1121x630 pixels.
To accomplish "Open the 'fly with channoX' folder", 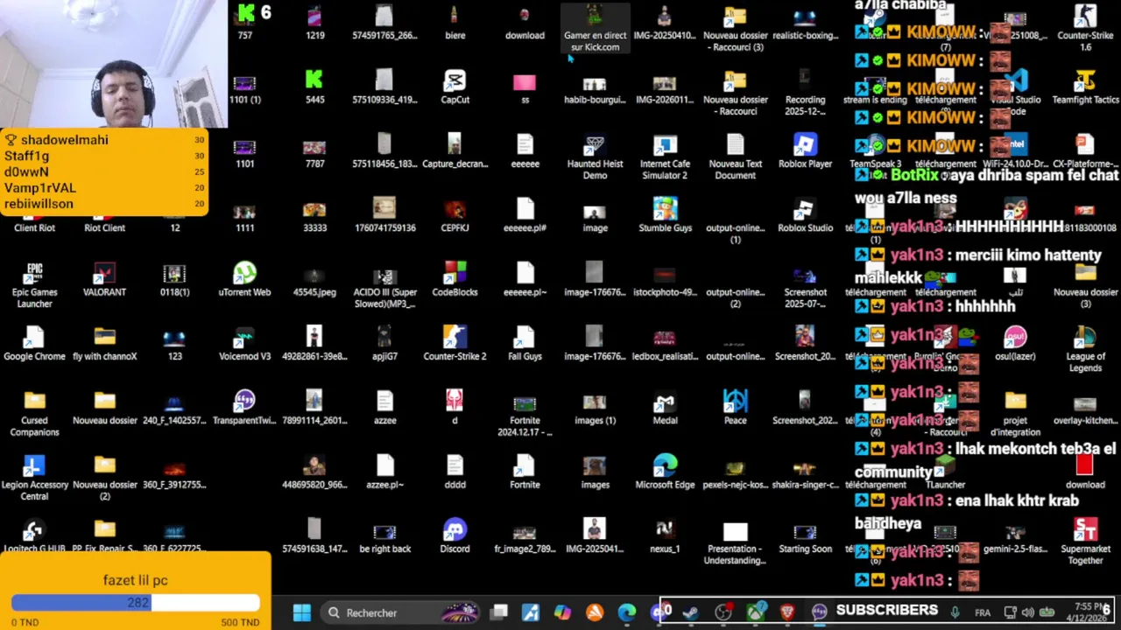I will point(104,344).
